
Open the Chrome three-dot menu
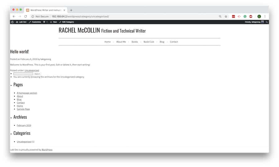point(265,16)
